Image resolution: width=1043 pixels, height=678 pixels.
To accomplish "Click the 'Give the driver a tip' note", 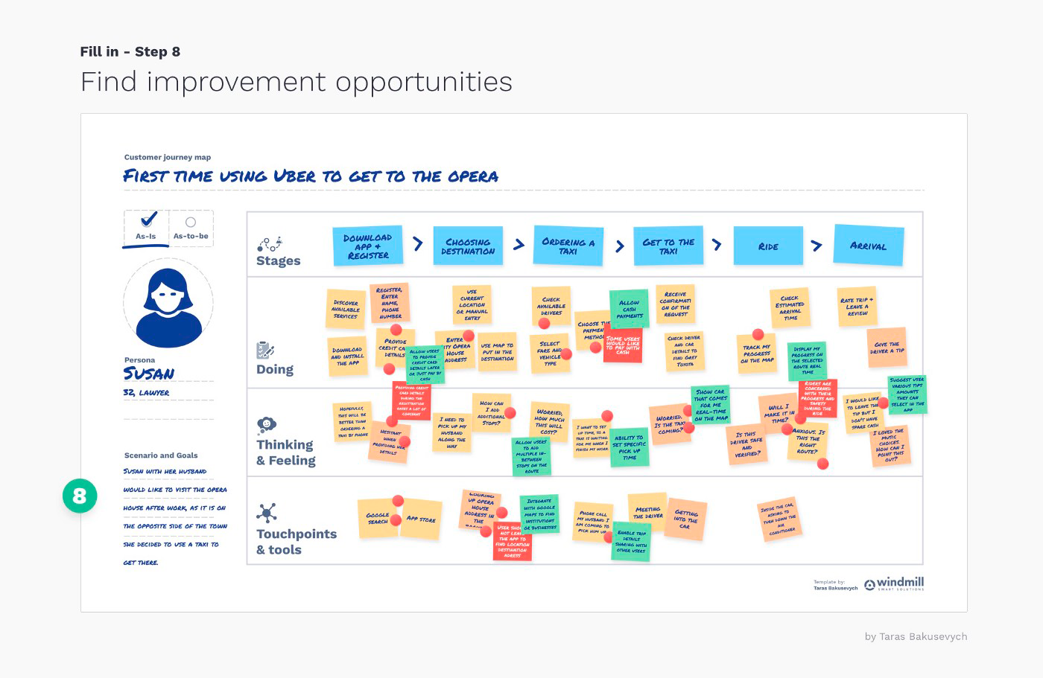I will (887, 347).
